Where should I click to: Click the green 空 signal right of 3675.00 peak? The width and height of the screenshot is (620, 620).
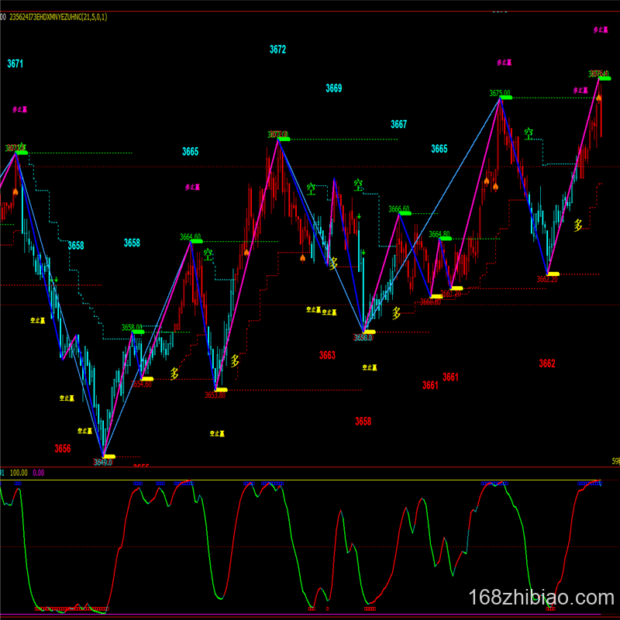point(529,134)
